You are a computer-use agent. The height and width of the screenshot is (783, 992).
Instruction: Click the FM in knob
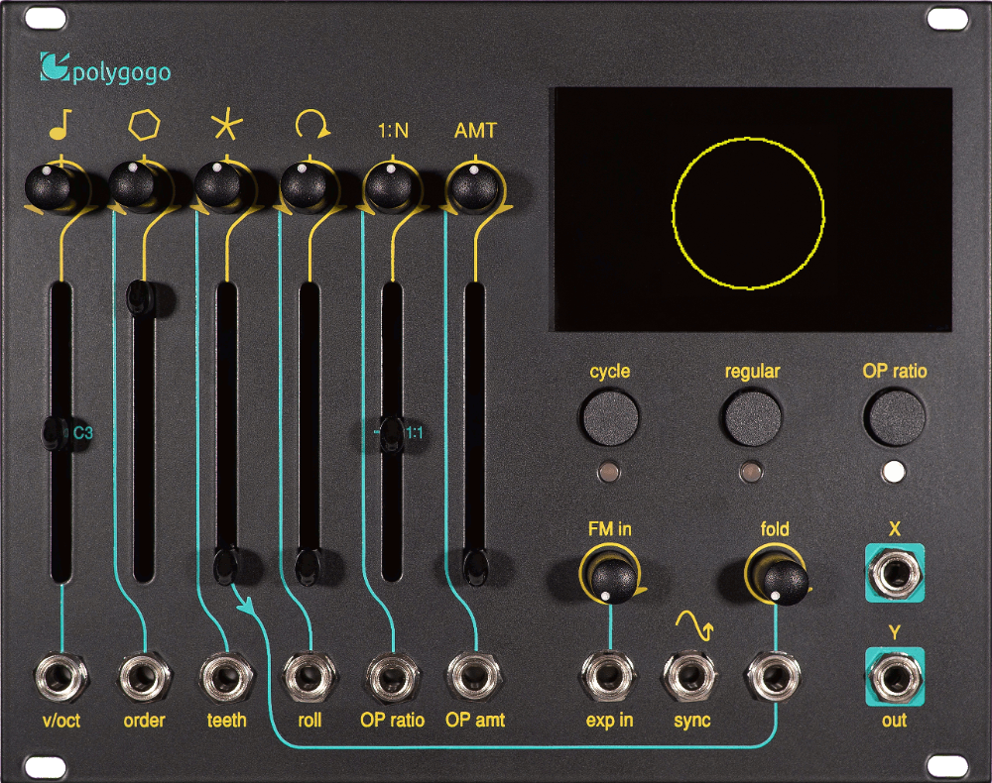pyautogui.click(x=609, y=578)
